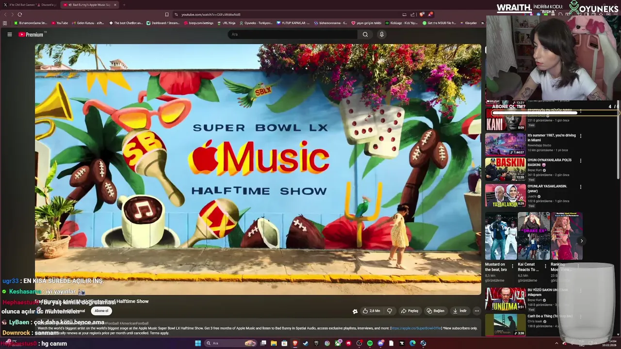The width and height of the screenshot is (621, 349).
Task: Like the video (2,6 Mn)
Action: point(372,311)
